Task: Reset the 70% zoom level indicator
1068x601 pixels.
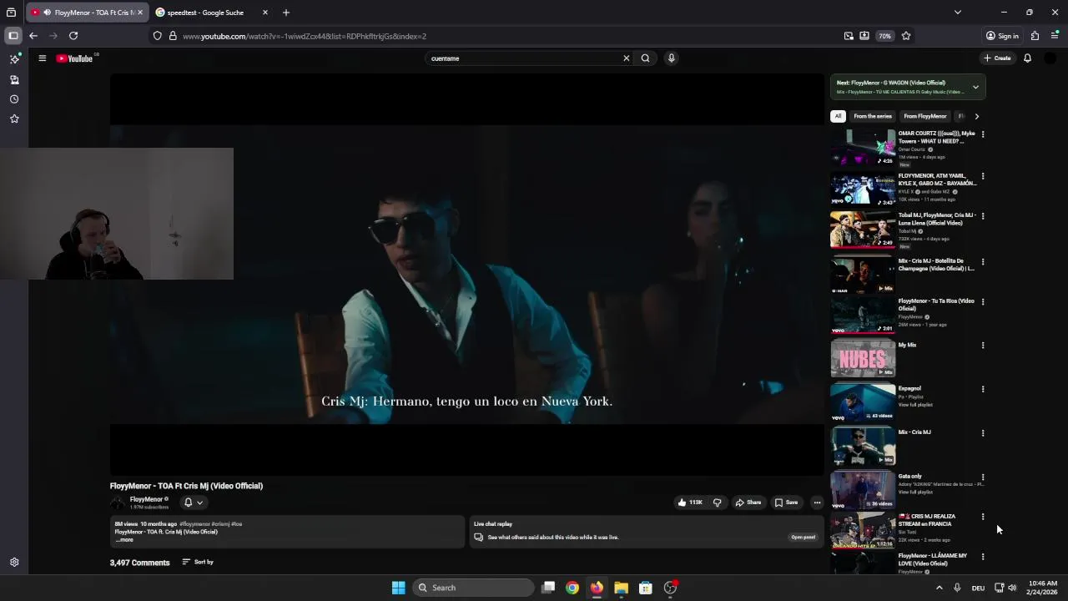Action: pos(884,36)
